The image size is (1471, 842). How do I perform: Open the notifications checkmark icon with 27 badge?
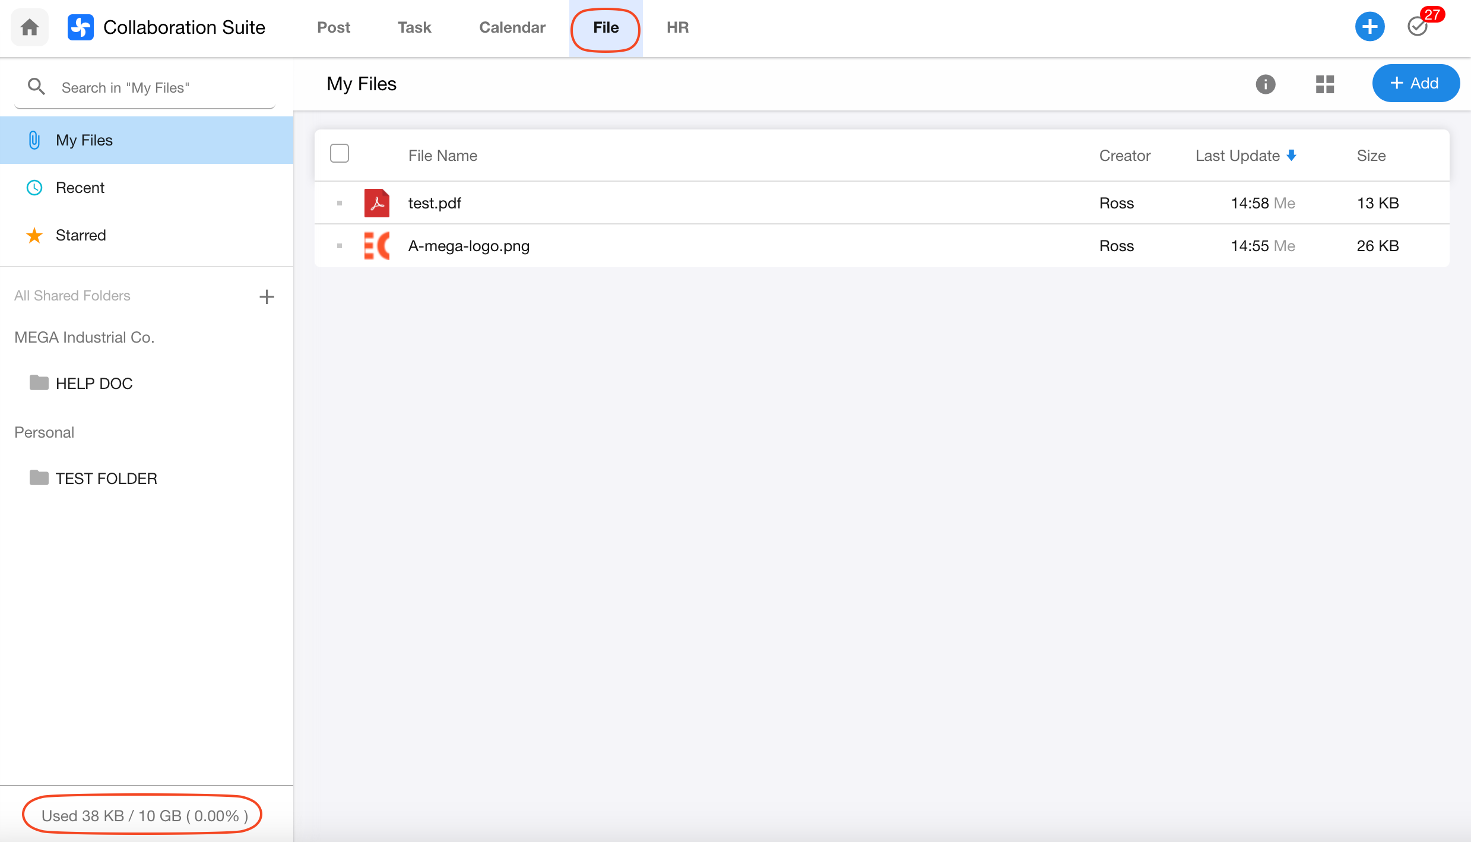[x=1418, y=27]
